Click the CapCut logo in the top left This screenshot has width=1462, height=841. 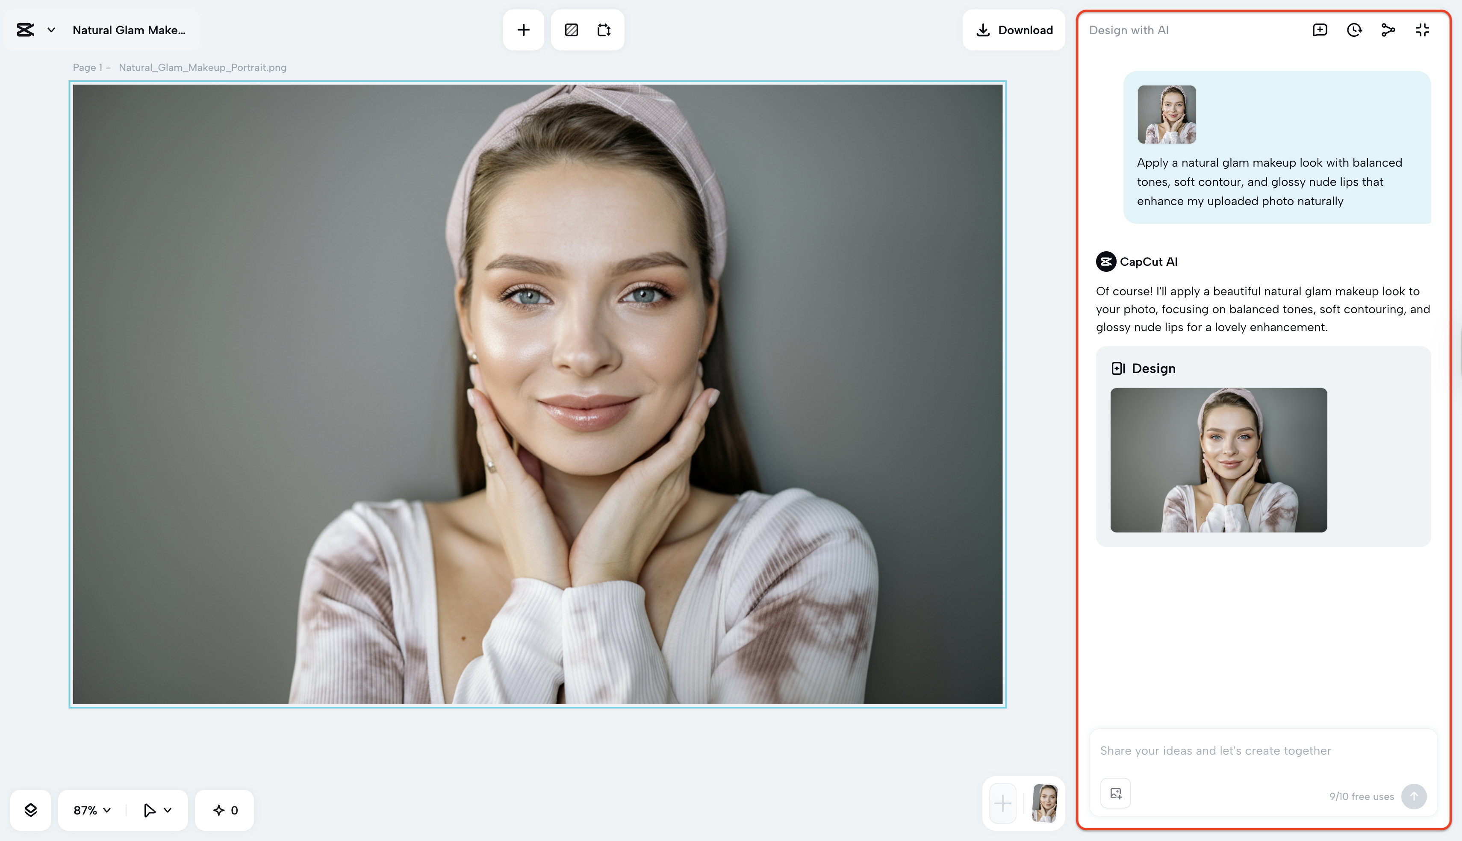tap(25, 29)
